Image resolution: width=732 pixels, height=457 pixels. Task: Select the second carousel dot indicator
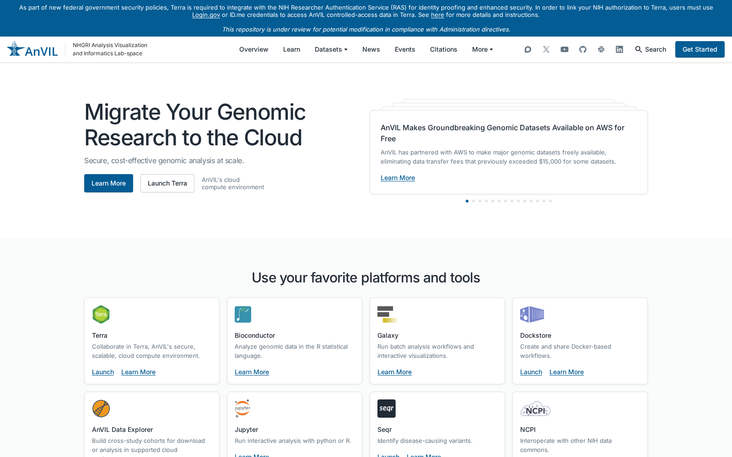pyautogui.click(x=474, y=201)
